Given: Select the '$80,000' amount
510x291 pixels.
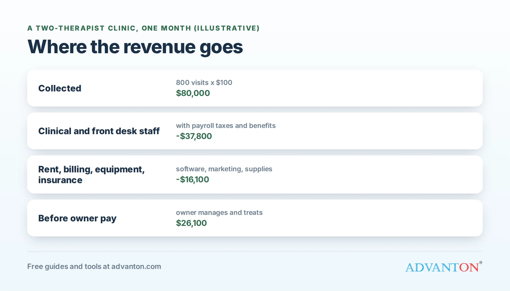Looking at the screenshot, I should (x=193, y=93).
